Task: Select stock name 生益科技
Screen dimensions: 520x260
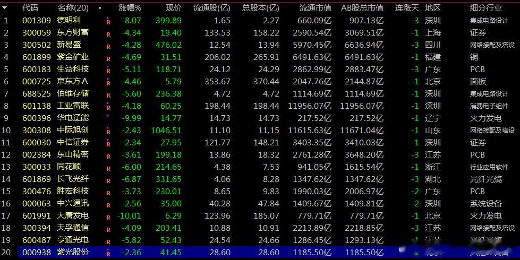Action: tap(73, 69)
